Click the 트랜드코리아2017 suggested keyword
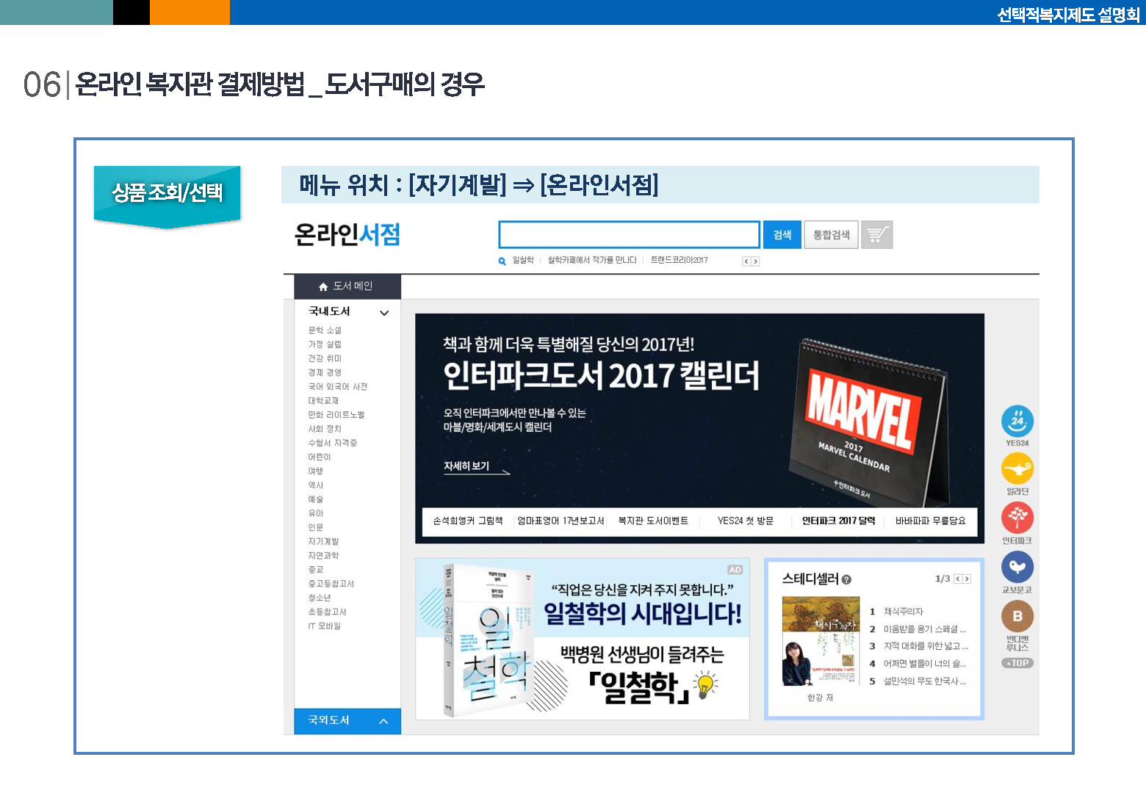This screenshot has width=1146, height=793. [680, 261]
